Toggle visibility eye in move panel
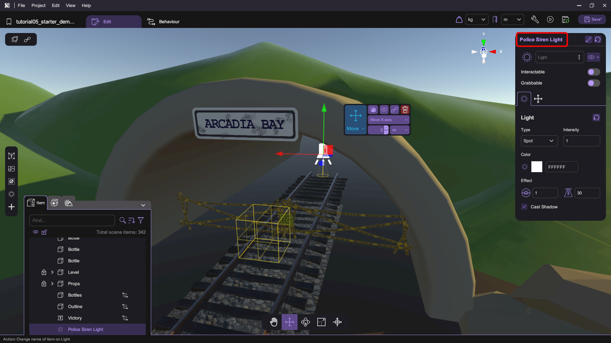The width and height of the screenshot is (611, 343). pyautogui.click(x=384, y=110)
